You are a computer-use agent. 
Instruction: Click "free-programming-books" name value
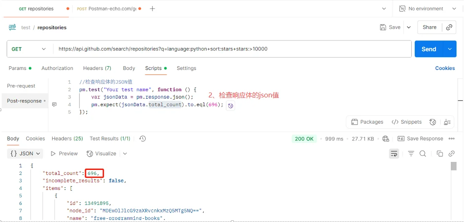click(x=127, y=218)
